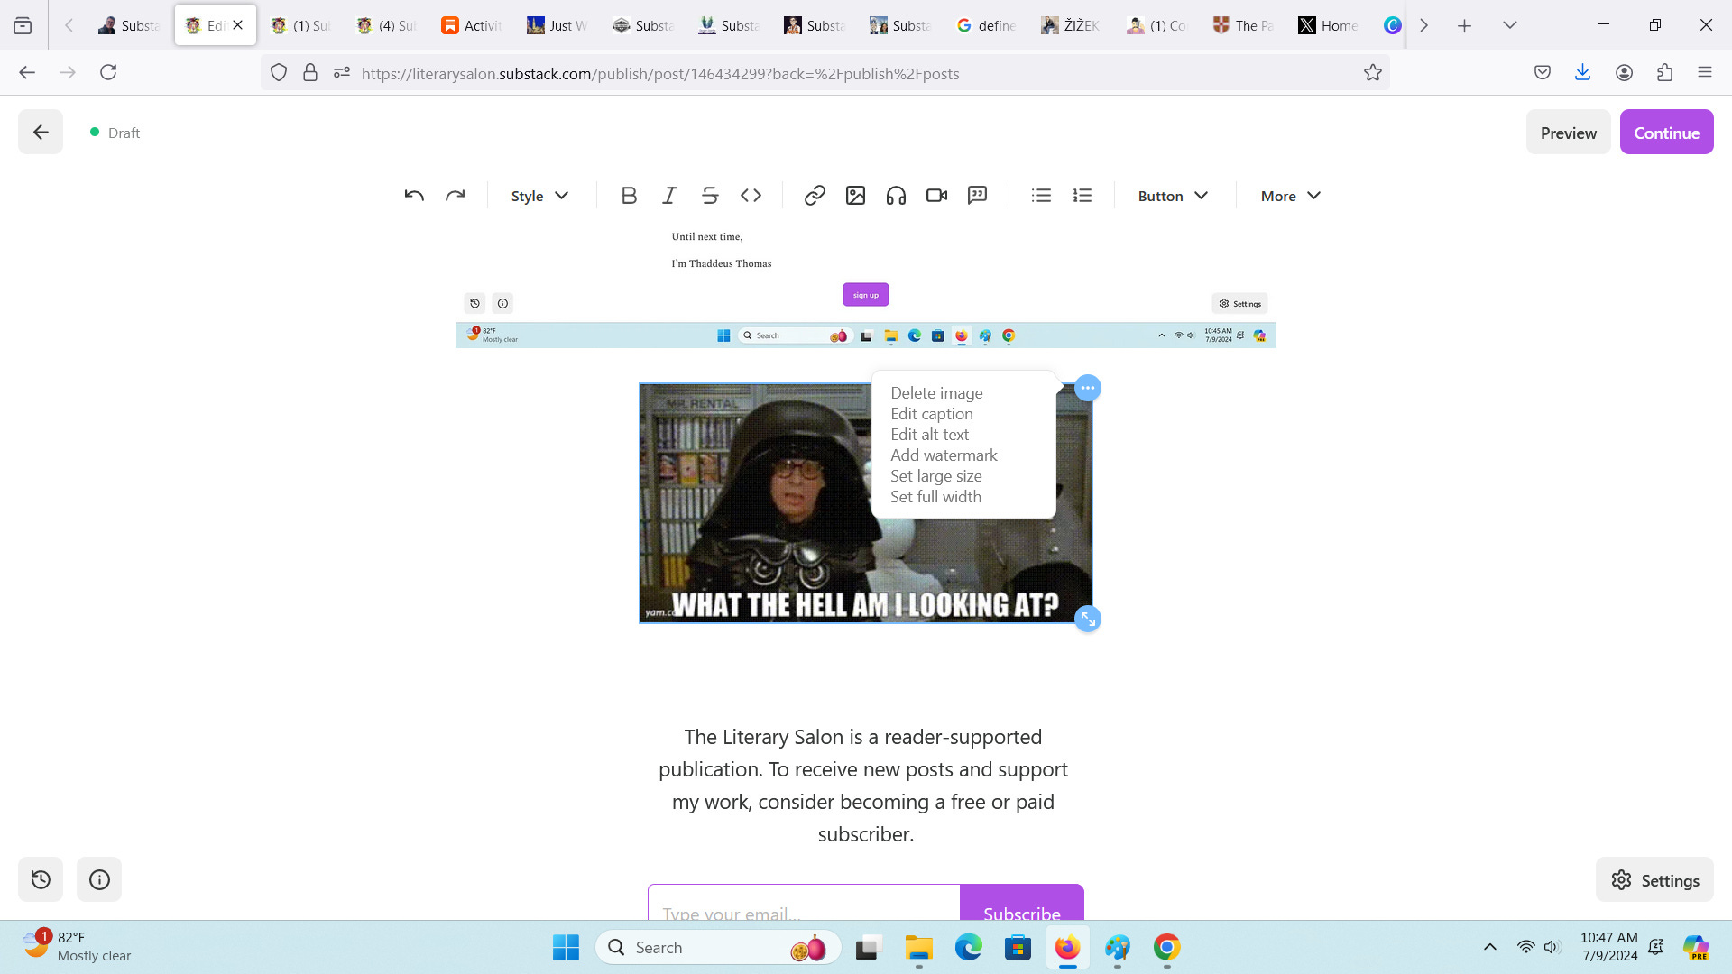Image resolution: width=1732 pixels, height=974 pixels.
Task: Create a numbered list
Action: 1082,196
